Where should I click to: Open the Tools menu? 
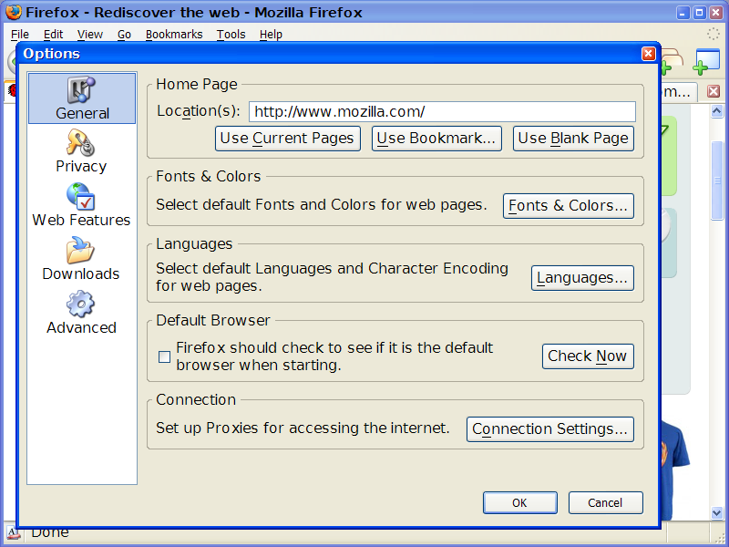[x=231, y=34]
